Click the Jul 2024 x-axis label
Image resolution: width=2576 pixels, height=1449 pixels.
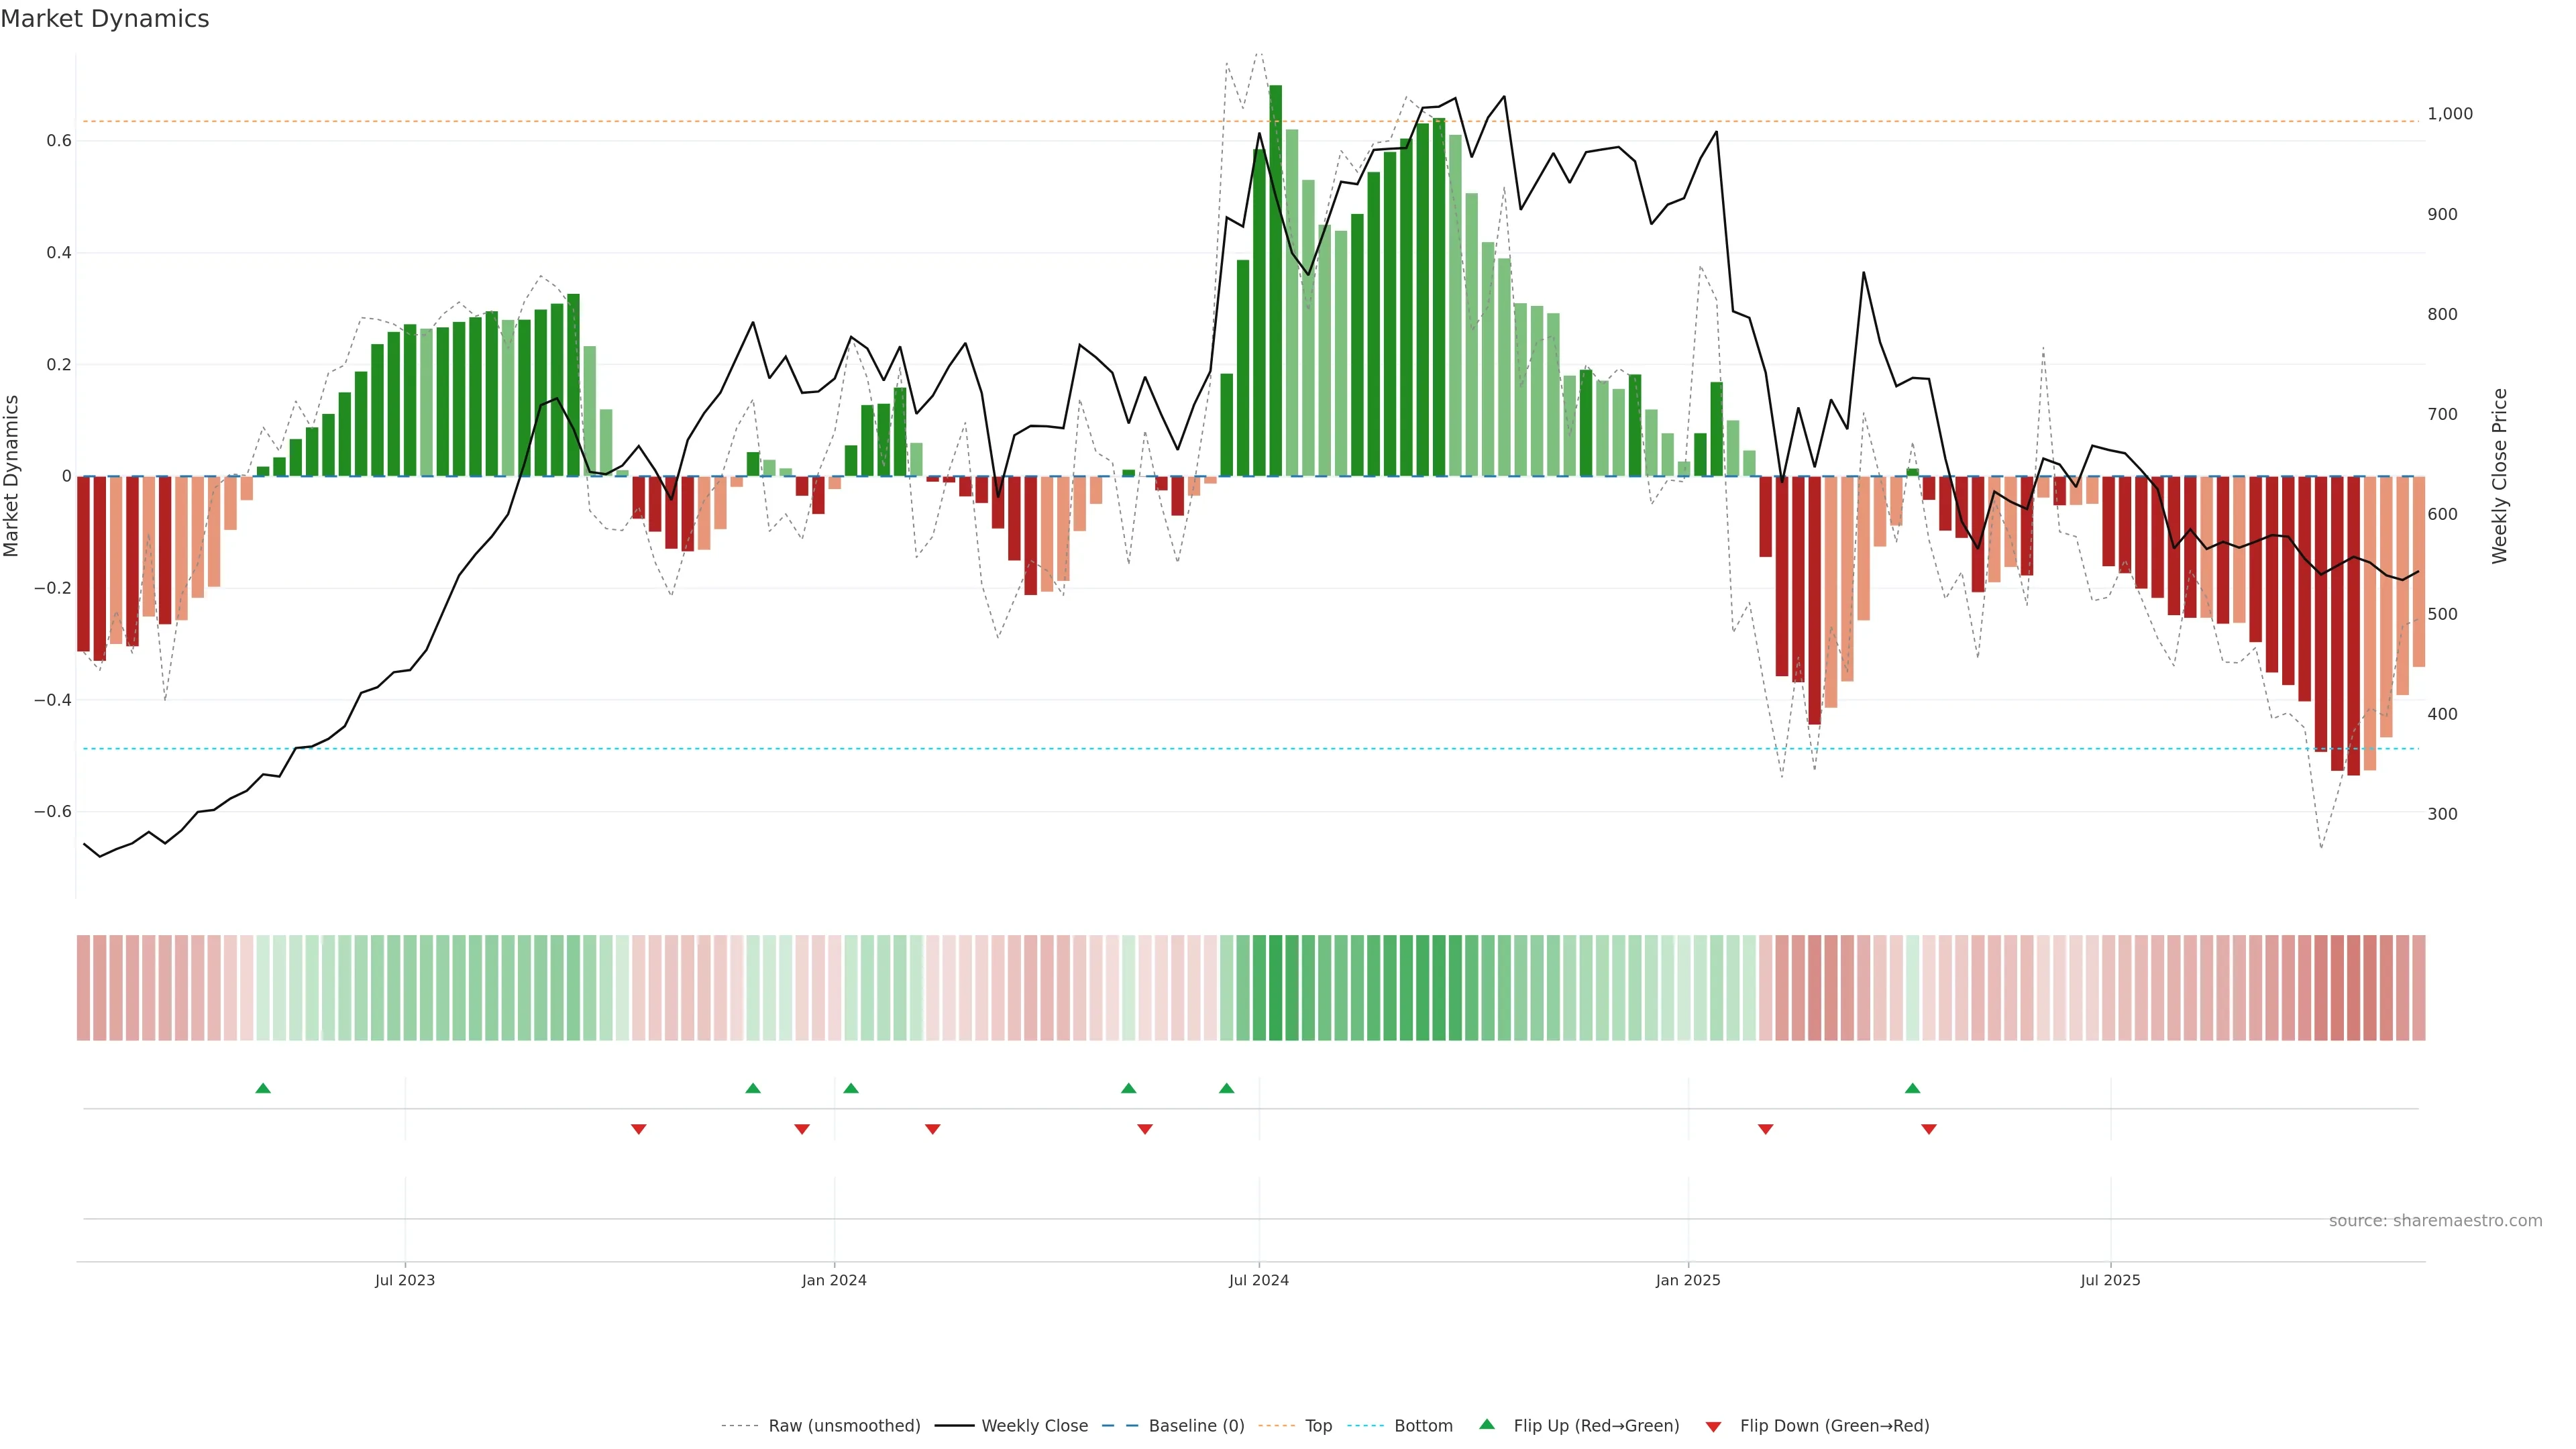1258,1280
